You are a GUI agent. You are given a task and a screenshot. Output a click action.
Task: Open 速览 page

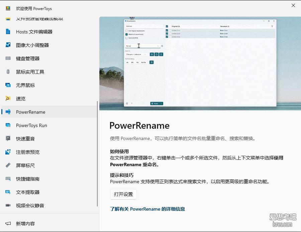[x=49, y=98]
